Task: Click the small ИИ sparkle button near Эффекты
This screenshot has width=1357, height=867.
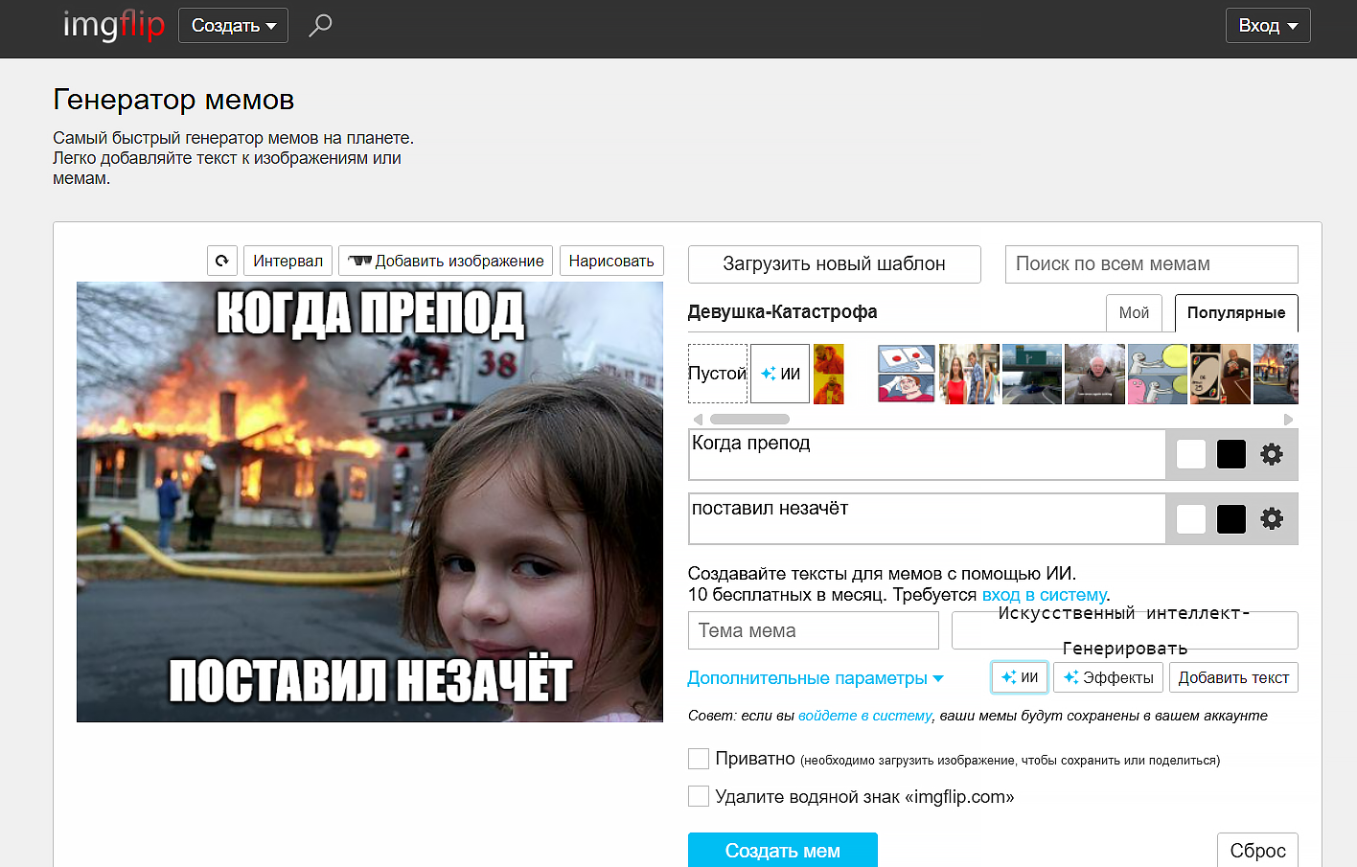Action: 1020,677
